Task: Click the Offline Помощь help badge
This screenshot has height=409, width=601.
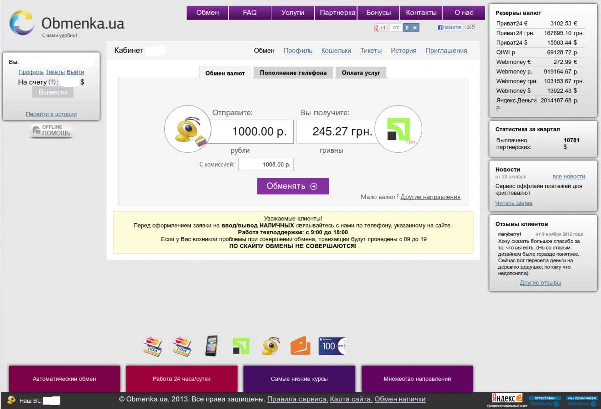Action: point(51,131)
